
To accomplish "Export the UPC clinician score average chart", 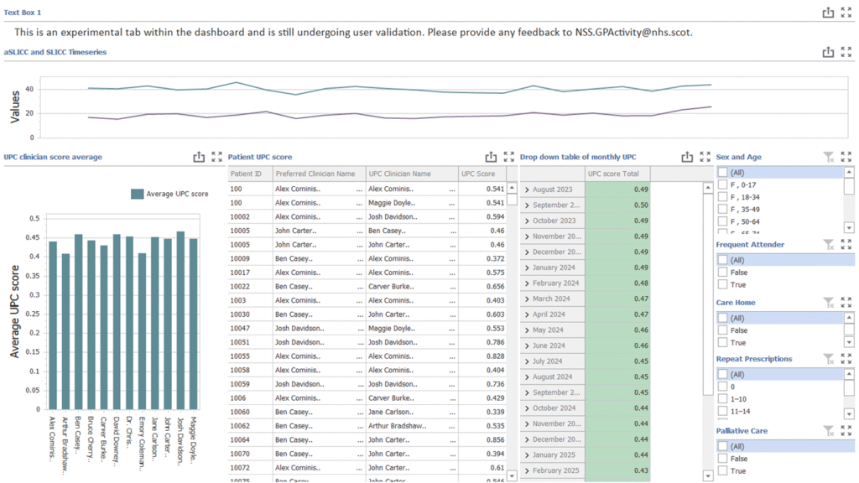I will coord(199,157).
